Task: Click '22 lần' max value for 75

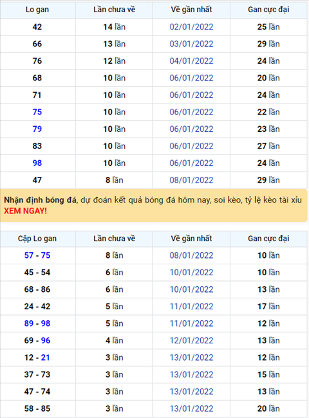Action: click(x=268, y=112)
